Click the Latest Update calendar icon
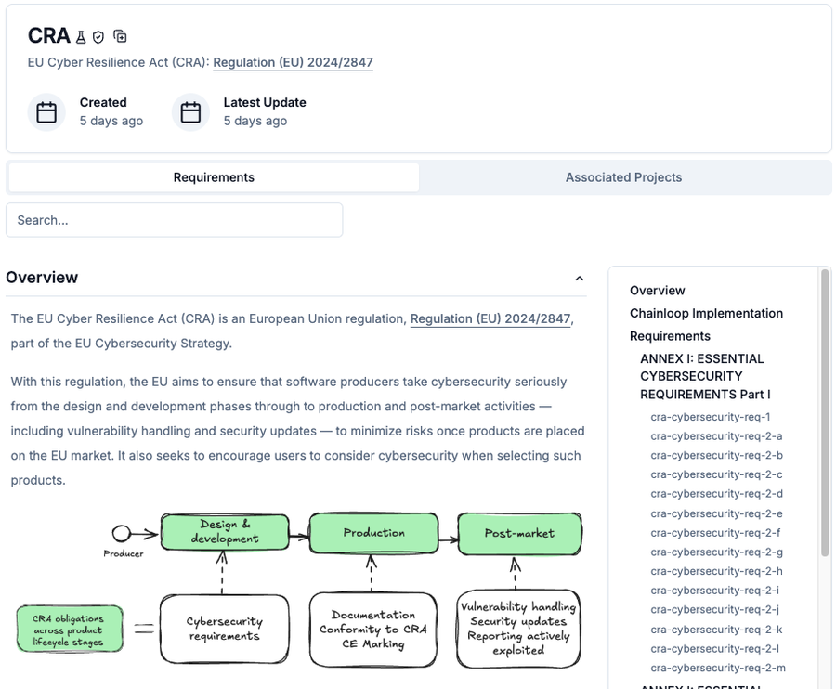This screenshot has height=689, width=836. [x=190, y=112]
